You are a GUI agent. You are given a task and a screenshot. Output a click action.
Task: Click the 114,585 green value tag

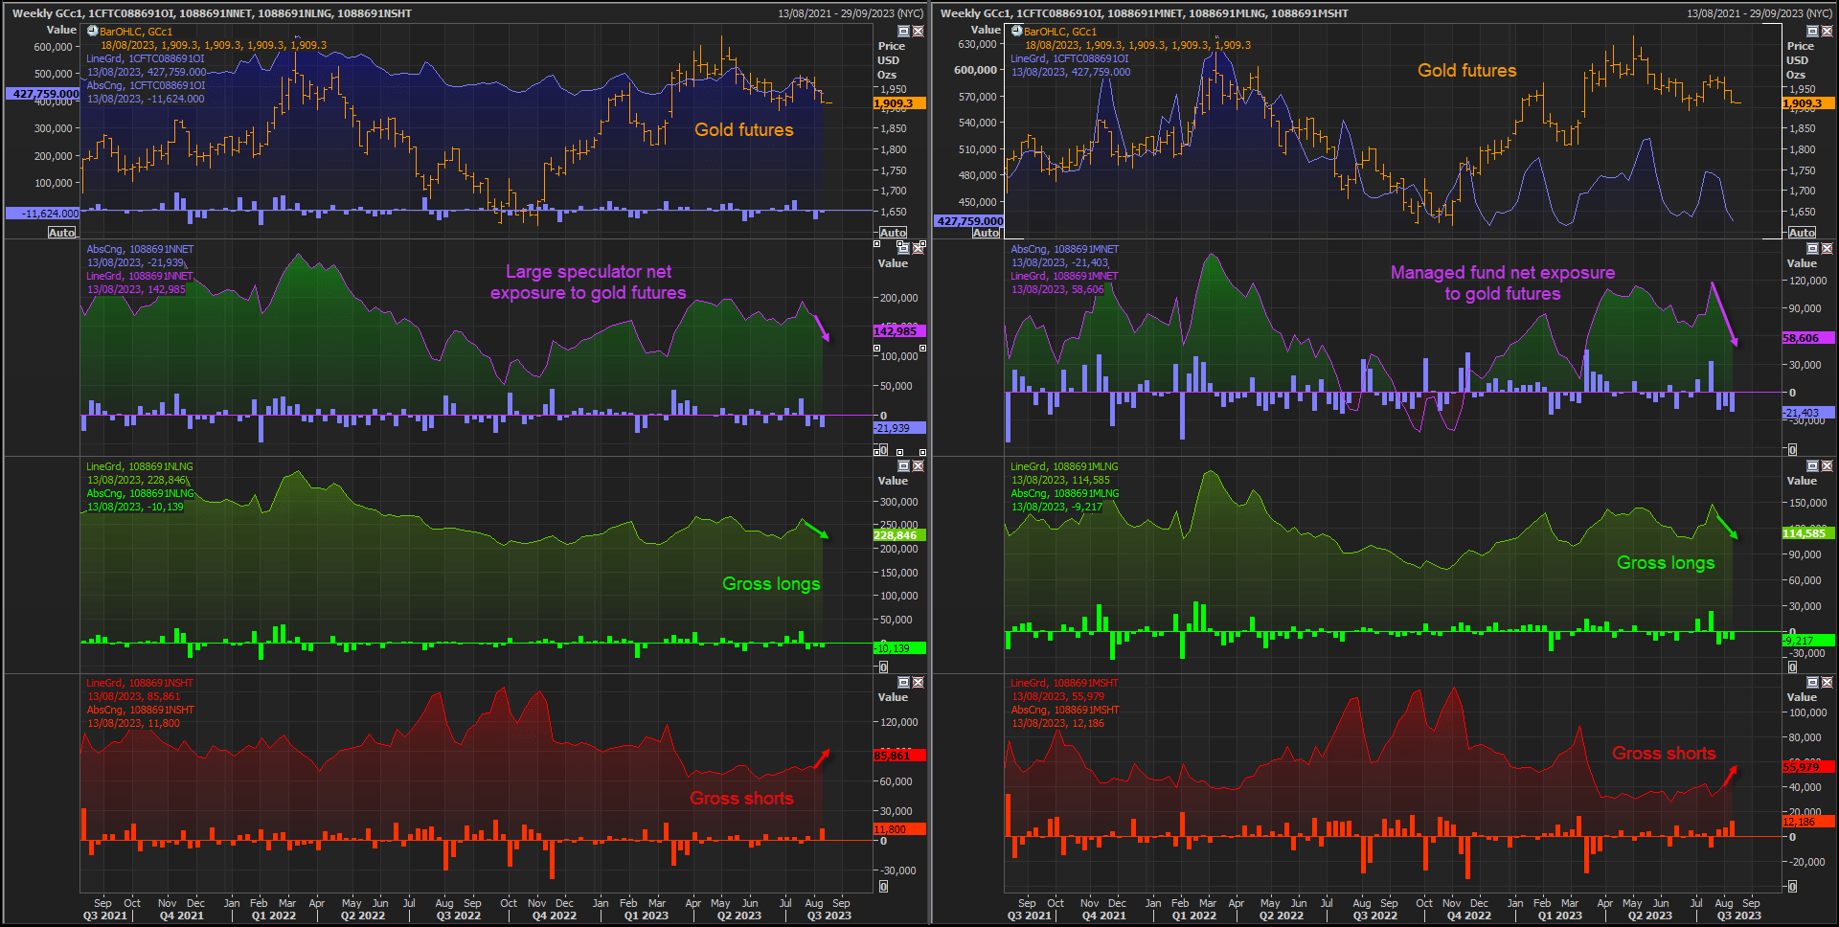coord(1808,533)
